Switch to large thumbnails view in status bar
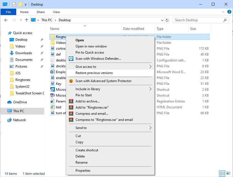 pyautogui.click(x=228, y=173)
